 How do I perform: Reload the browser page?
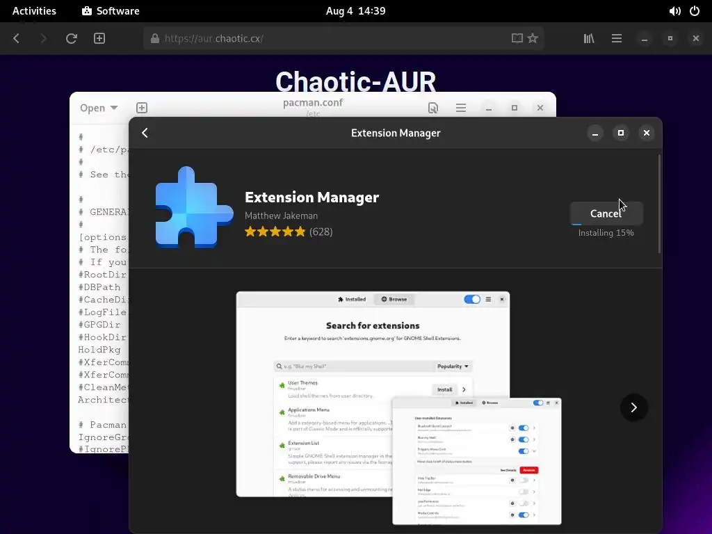click(x=72, y=39)
